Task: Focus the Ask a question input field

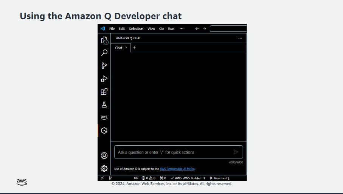Action: point(178,152)
